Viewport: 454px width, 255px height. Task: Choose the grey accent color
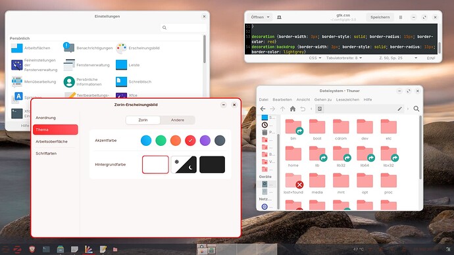tap(220, 141)
